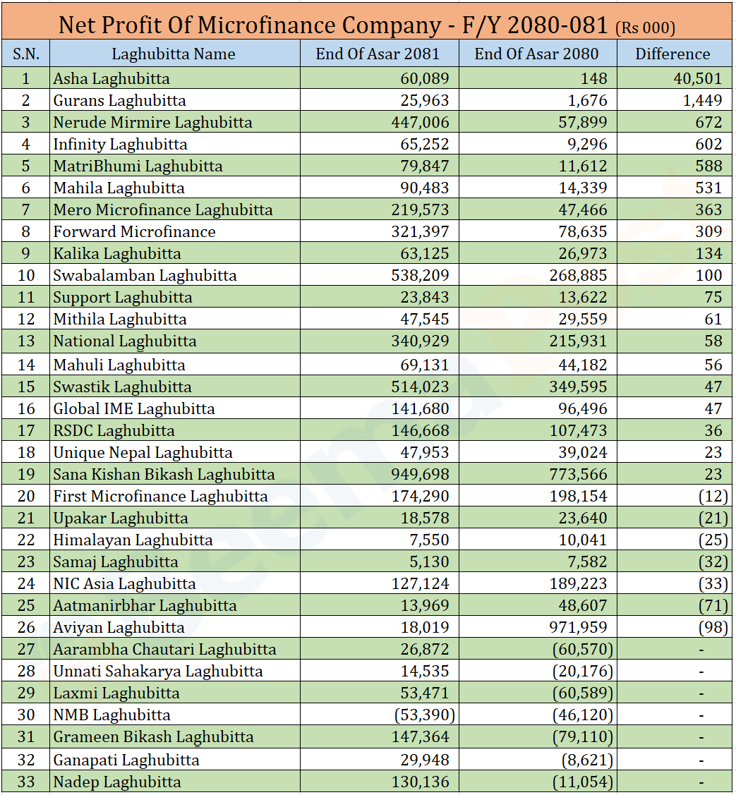Click the 949,698 profit value

(420, 474)
